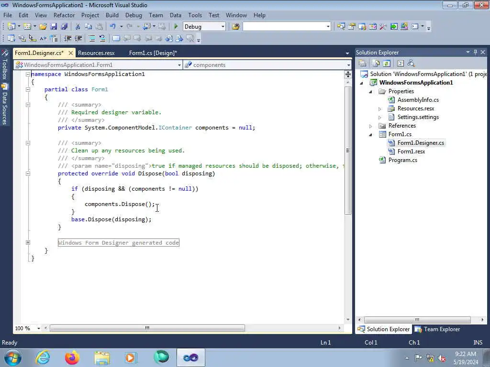Open the Build menu
Viewport: 490px width, 367px height.
point(112,15)
